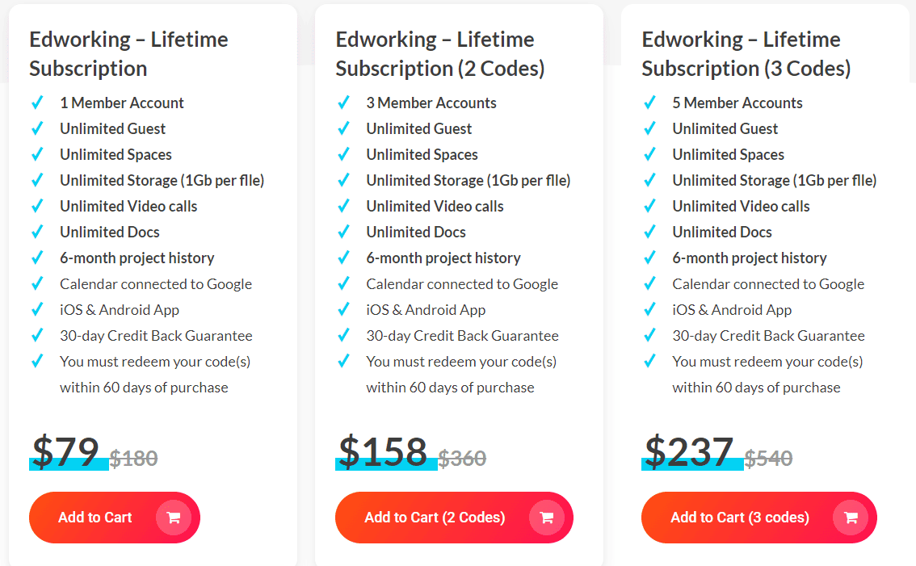Click the checkmark next to Unlimited Docs first plan
Viewport: 916px width, 566px height.
point(37,232)
